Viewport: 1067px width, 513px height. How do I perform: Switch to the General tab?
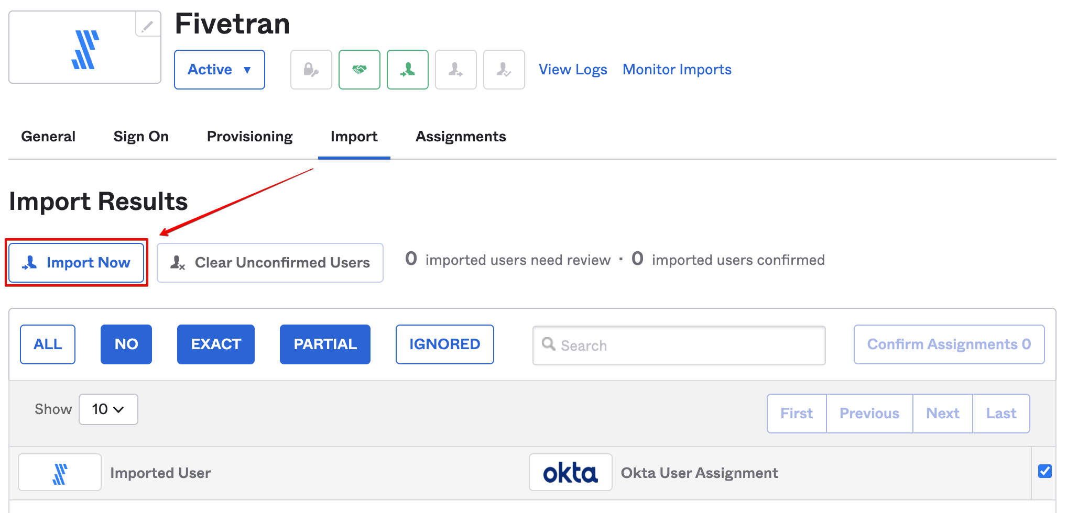[48, 137]
